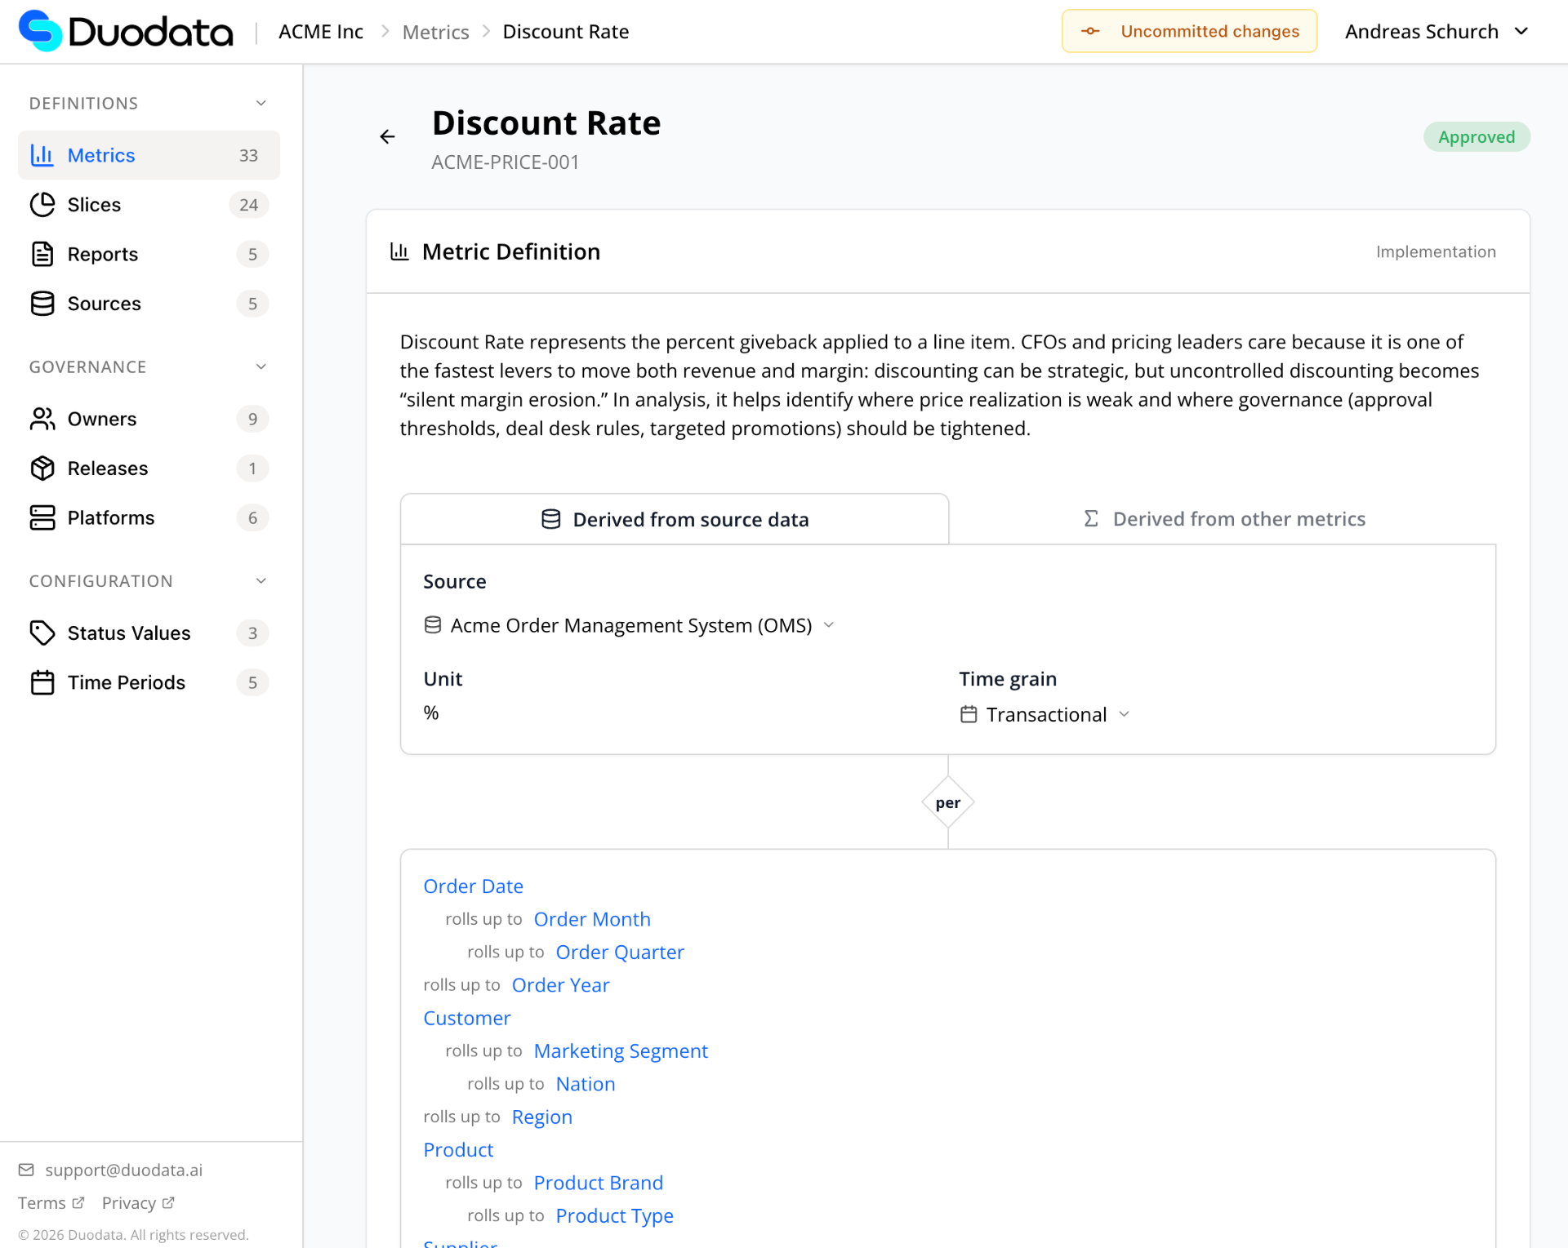Select the Derived from source data tab
The width and height of the screenshot is (1568, 1248).
tap(675, 518)
